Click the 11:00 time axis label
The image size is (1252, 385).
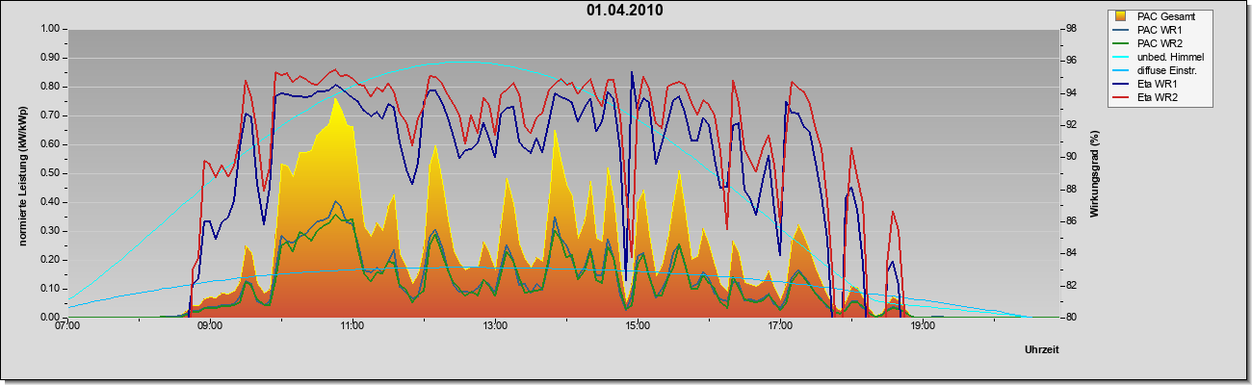[352, 326]
